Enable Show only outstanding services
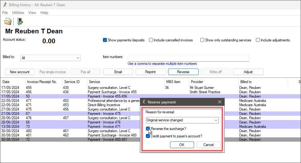301x163 pixels. [x=202, y=40]
